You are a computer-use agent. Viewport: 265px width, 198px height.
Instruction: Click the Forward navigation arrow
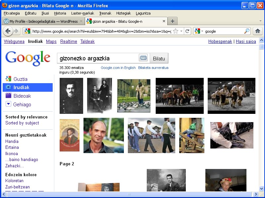[x=16, y=31]
